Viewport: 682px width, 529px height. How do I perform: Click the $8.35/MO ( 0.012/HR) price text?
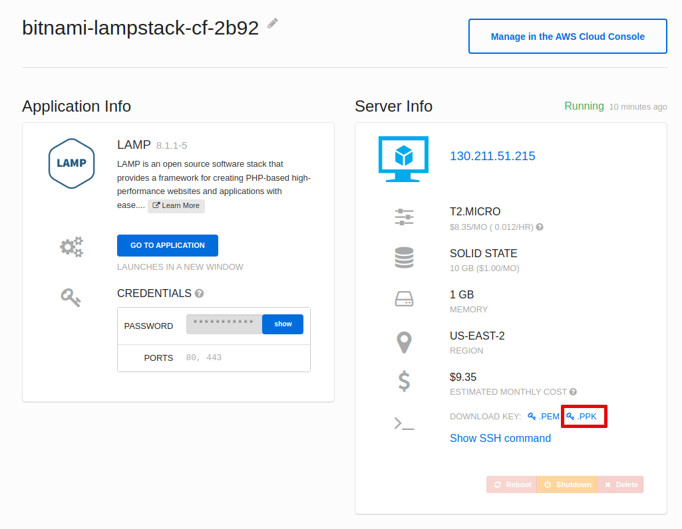point(492,227)
